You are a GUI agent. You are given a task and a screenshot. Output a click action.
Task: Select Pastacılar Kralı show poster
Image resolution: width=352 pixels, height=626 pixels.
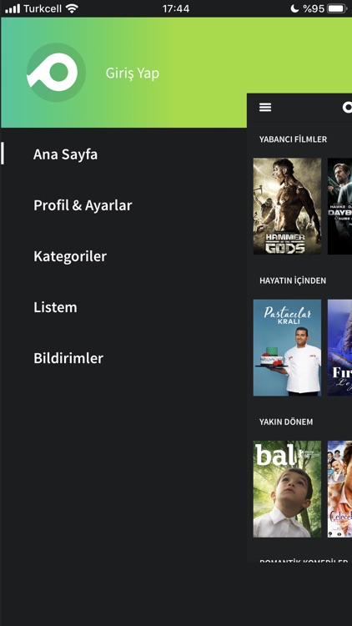pyautogui.click(x=287, y=347)
